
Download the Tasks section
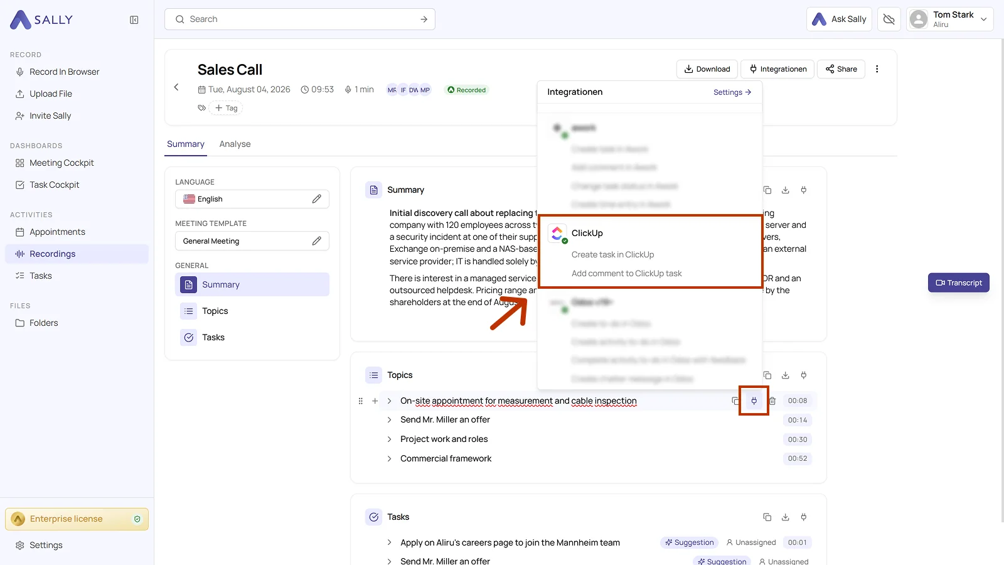tap(785, 517)
